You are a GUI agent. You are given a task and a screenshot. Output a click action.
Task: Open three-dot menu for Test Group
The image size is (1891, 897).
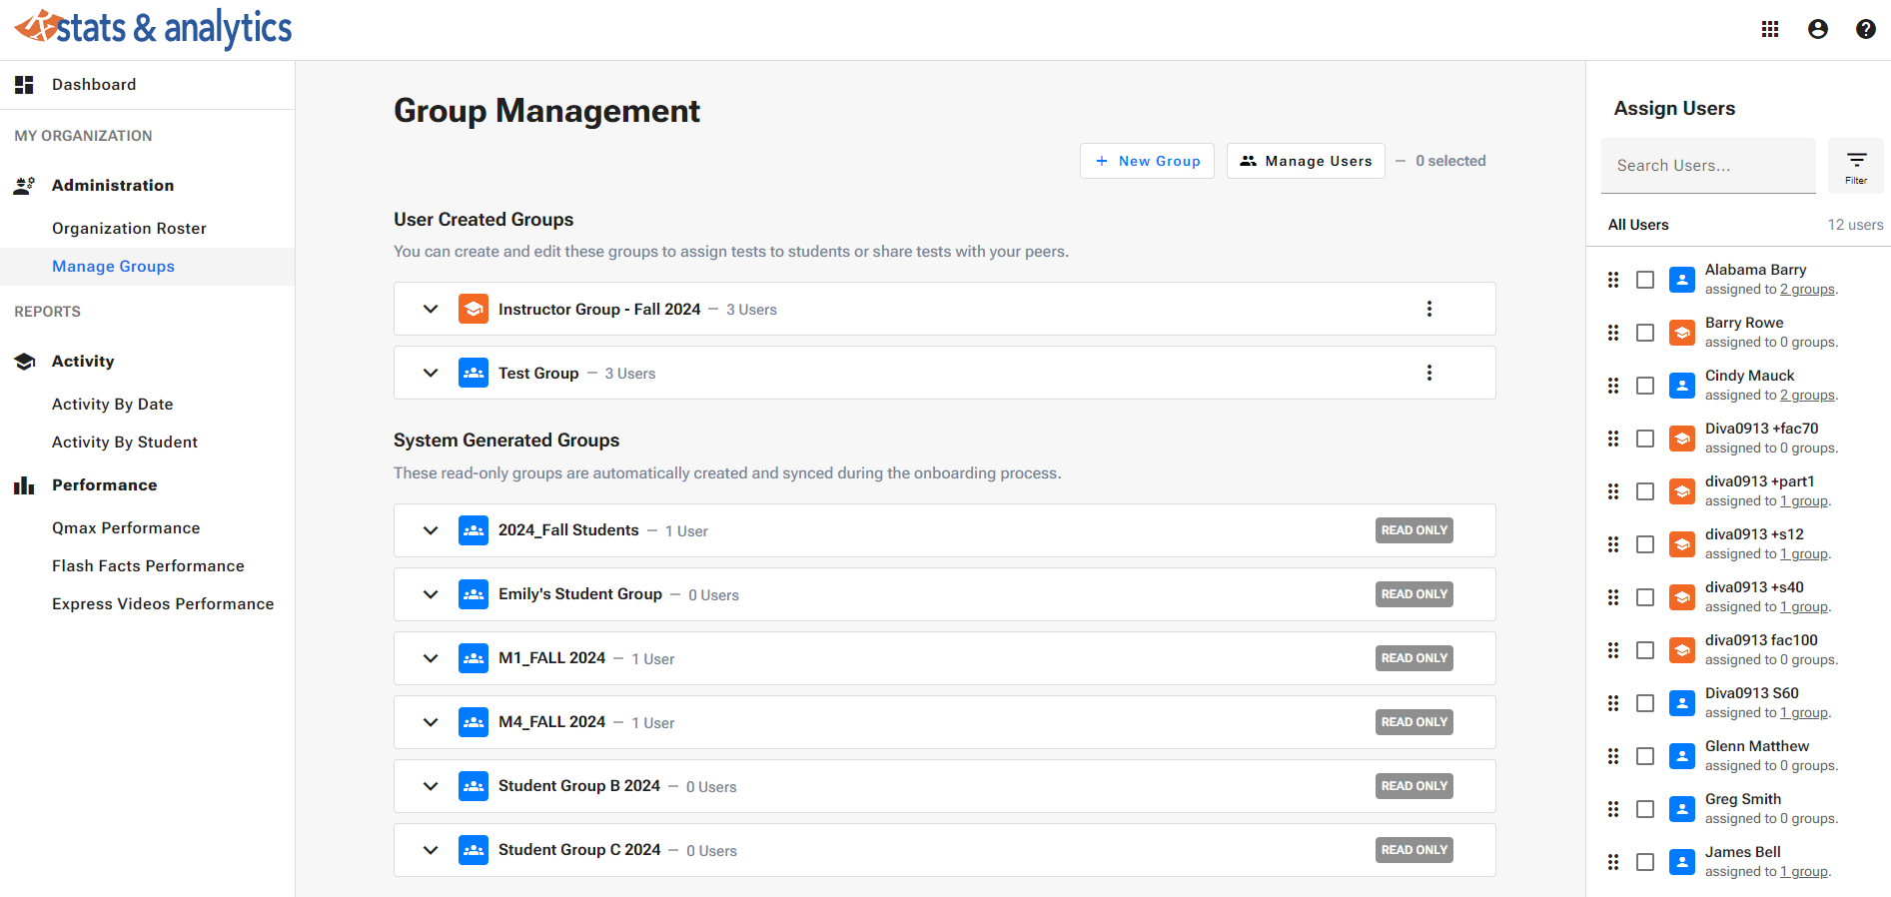[x=1428, y=373]
